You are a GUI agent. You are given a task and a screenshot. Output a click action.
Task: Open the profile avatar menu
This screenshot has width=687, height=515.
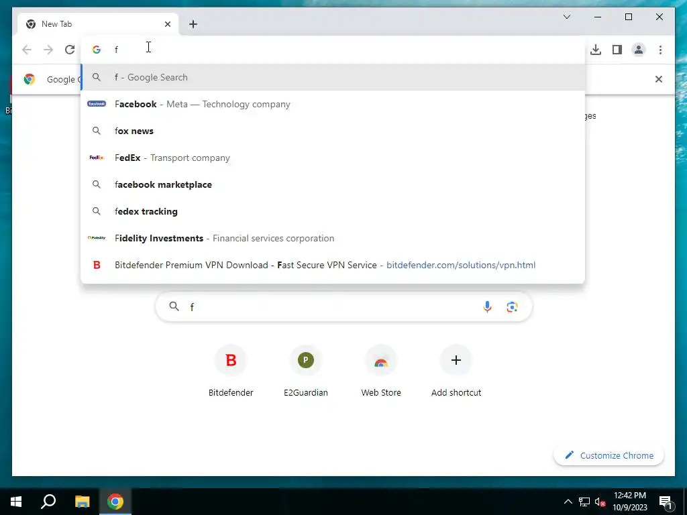click(x=639, y=50)
